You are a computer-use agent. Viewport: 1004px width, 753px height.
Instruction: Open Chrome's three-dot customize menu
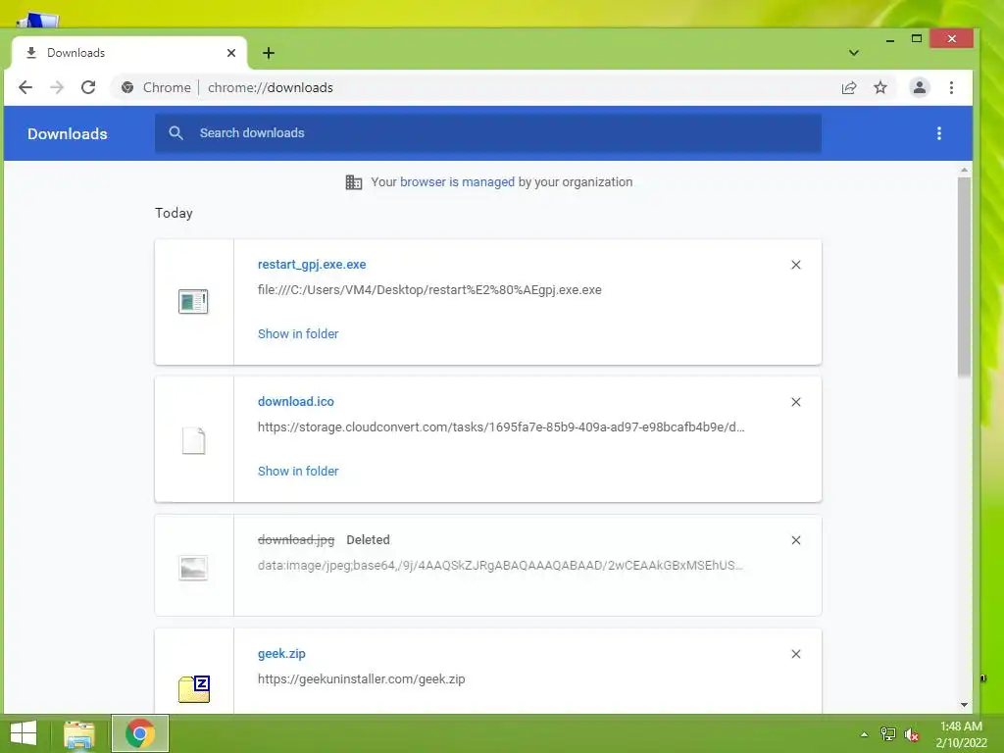[x=951, y=87]
